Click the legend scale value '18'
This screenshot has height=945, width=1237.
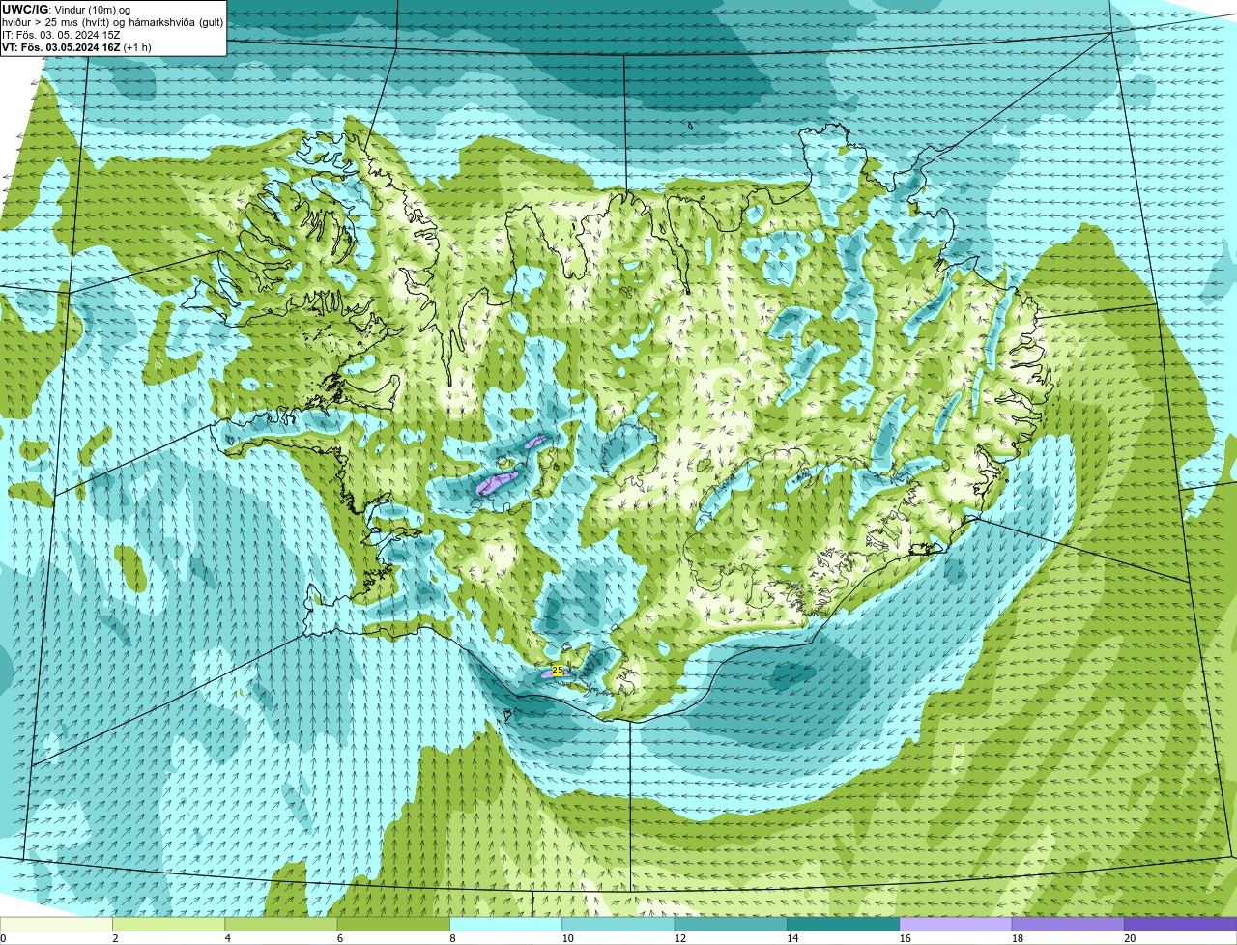click(1018, 938)
